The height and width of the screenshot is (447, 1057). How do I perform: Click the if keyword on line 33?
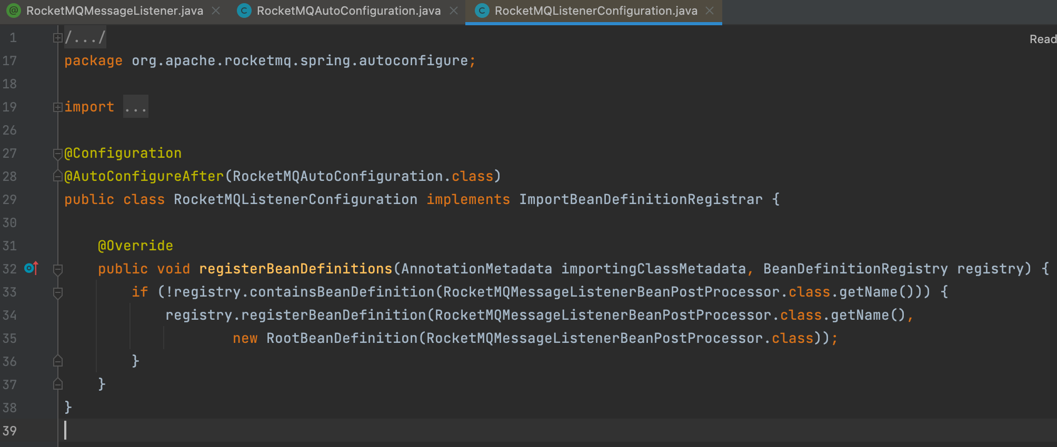tap(139, 292)
